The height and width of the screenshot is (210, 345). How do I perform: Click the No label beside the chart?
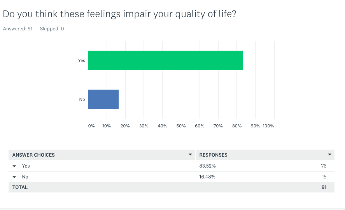(82, 99)
